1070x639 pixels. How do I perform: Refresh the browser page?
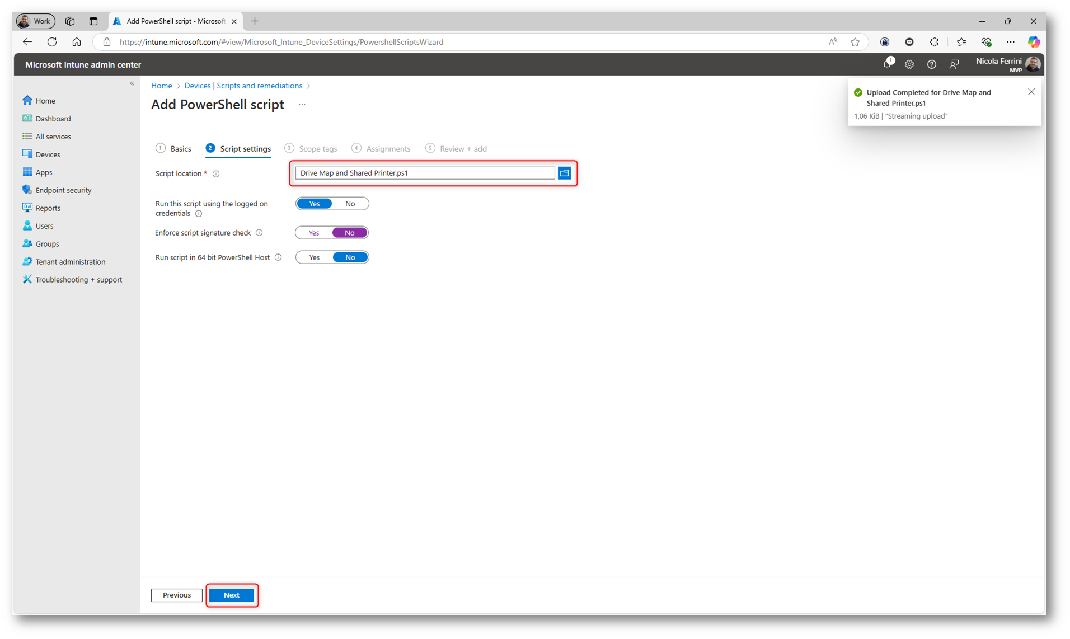[x=52, y=42]
